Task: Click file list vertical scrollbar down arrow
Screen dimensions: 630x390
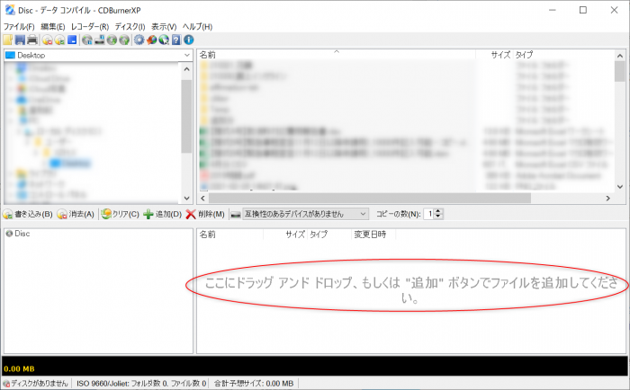Action: (620, 187)
